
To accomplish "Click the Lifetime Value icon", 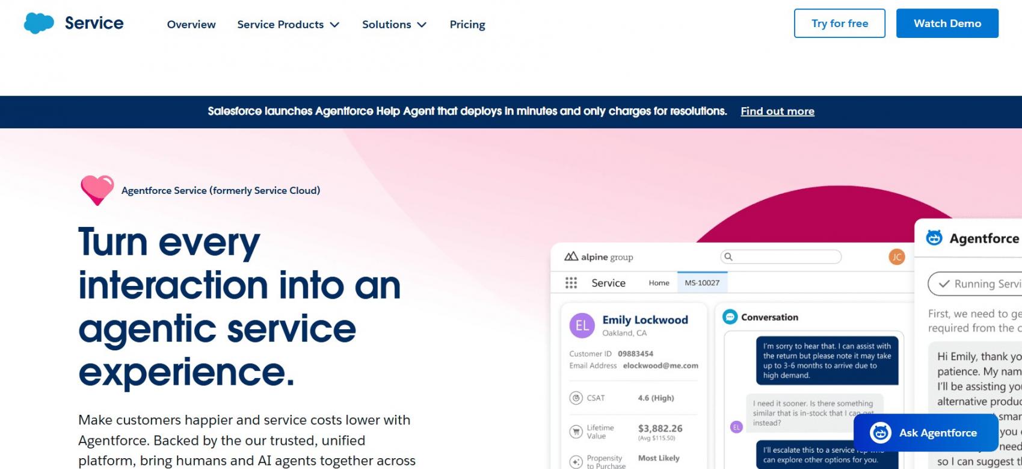I will coord(576,432).
